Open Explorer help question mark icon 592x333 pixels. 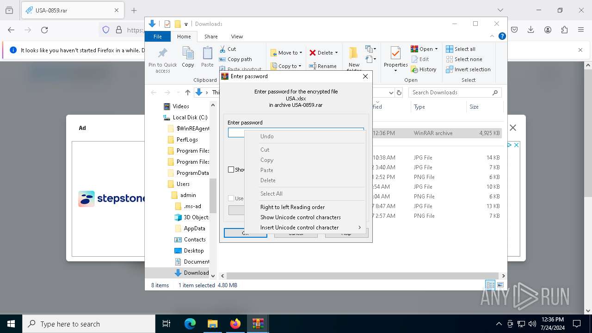pos(502,36)
